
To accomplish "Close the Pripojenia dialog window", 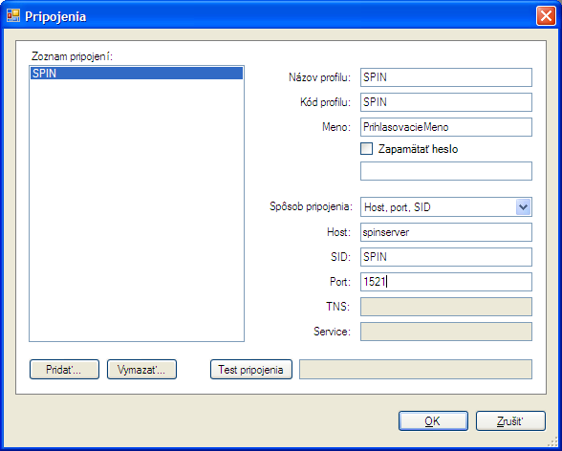I will tap(546, 16).
